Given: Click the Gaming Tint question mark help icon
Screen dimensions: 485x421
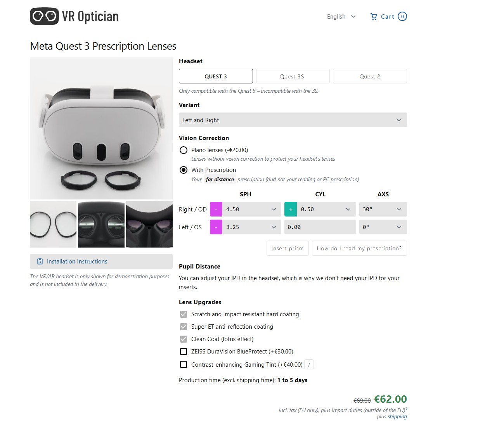Looking at the screenshot, I should (x=309, y=365).
